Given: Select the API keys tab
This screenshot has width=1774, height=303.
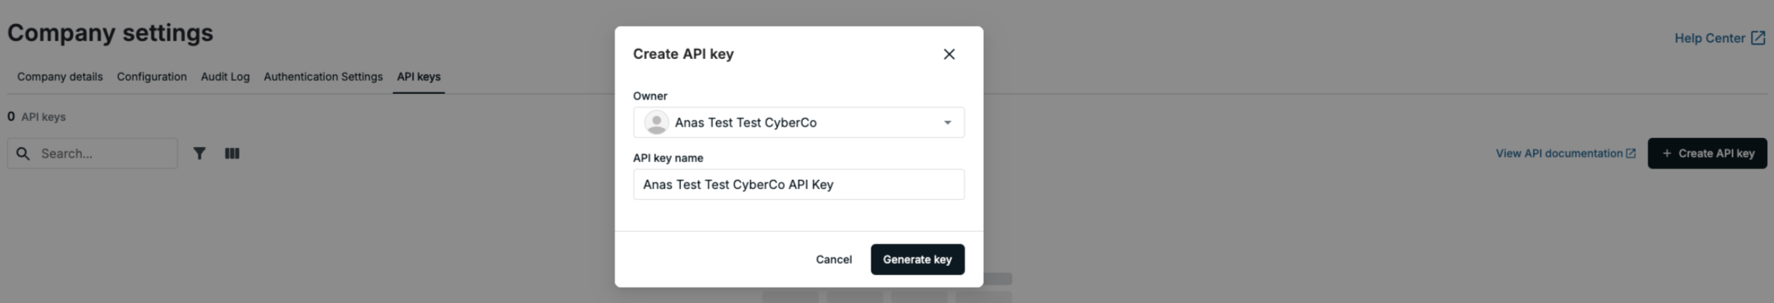Looking at the screenshot, I should [418, 77].
